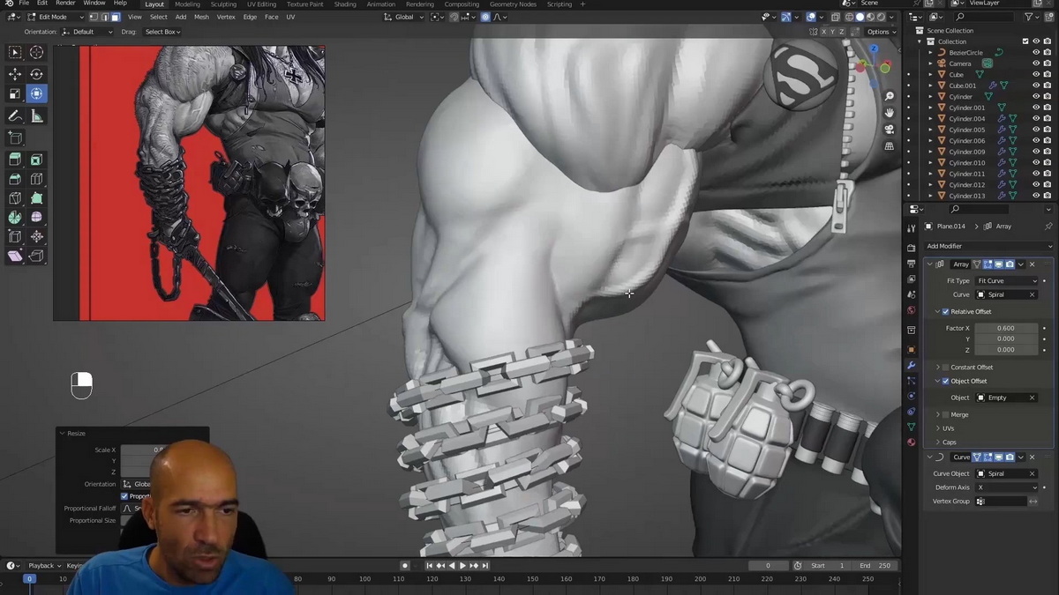Open the UV Editing workspace tab

click(261, 4)
